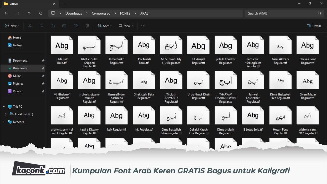This screenshot has width=327, height=184.
Task: Go back with the back arrow
Action: (x=6, y=13)
